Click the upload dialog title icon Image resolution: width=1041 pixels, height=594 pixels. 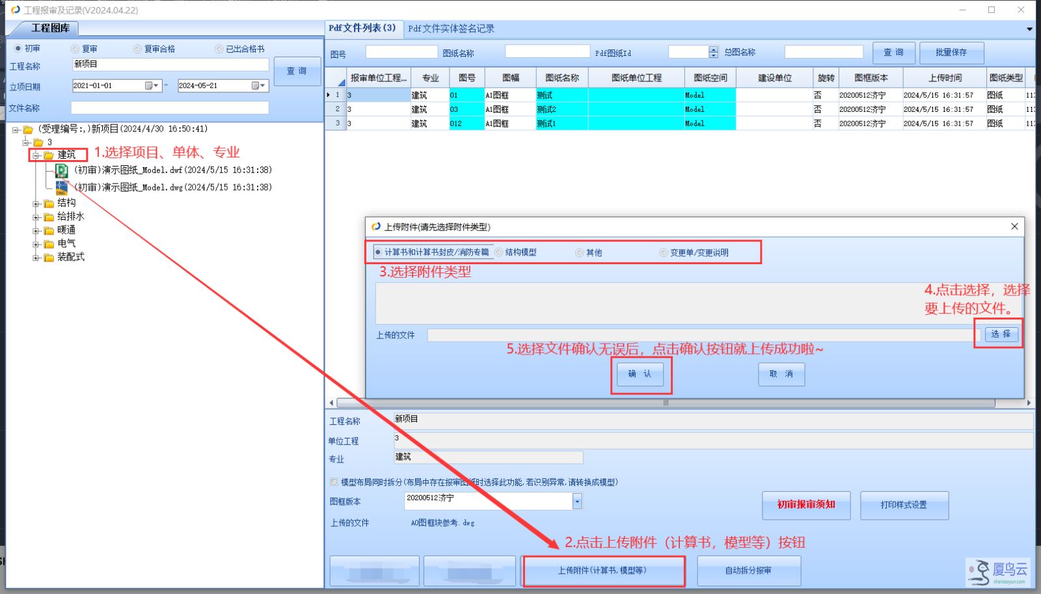click(375, 226)
